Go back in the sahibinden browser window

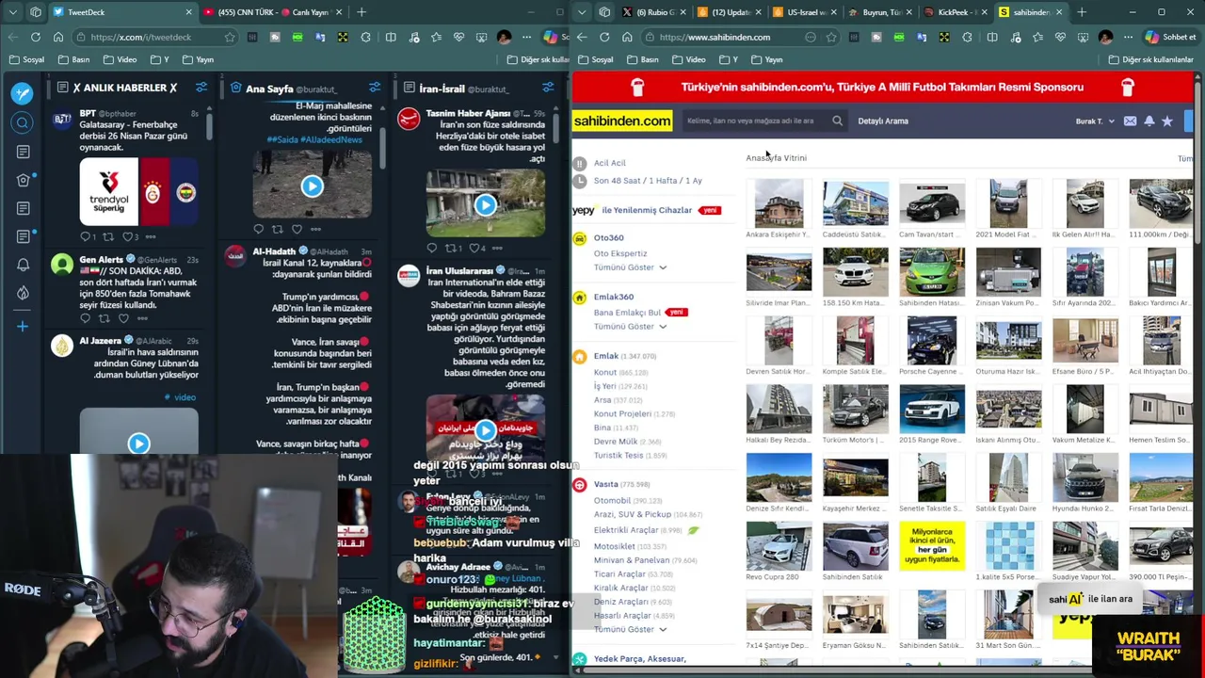click(581, 37)
